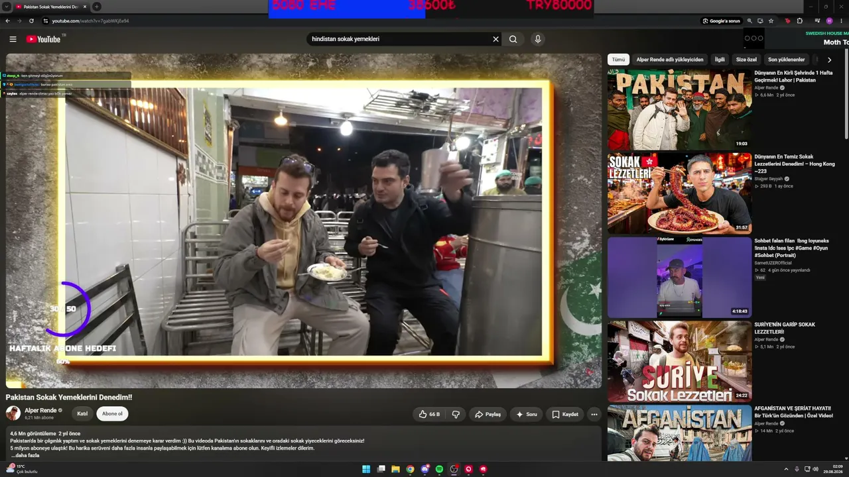Open the Alper Rende channel avatar
Screen dimensions: 849x477
(13, 413)
